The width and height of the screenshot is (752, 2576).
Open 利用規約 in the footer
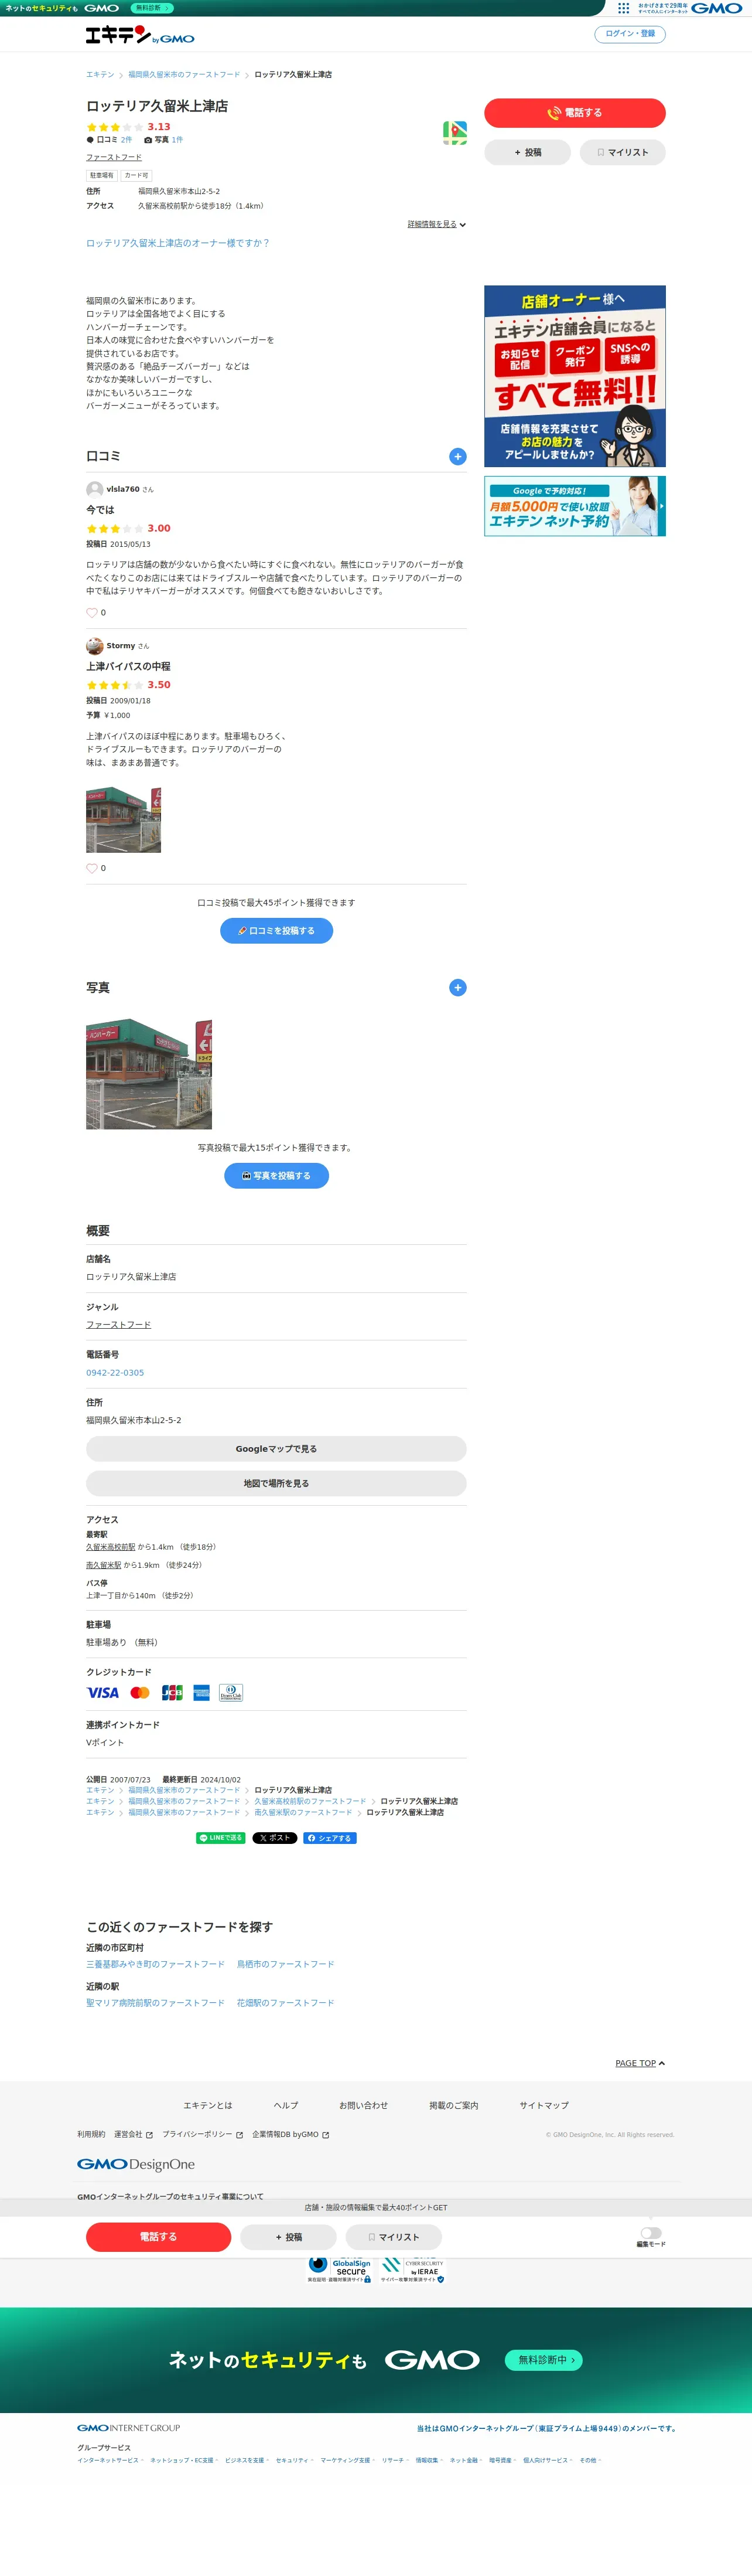point(91,2134)
